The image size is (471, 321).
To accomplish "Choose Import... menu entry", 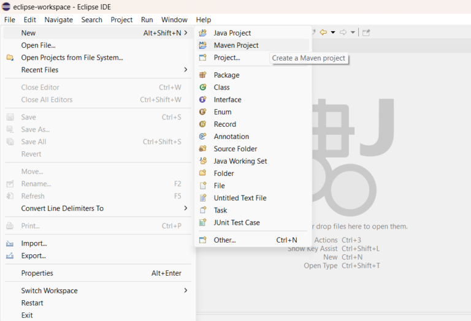I will click(98, 243).
